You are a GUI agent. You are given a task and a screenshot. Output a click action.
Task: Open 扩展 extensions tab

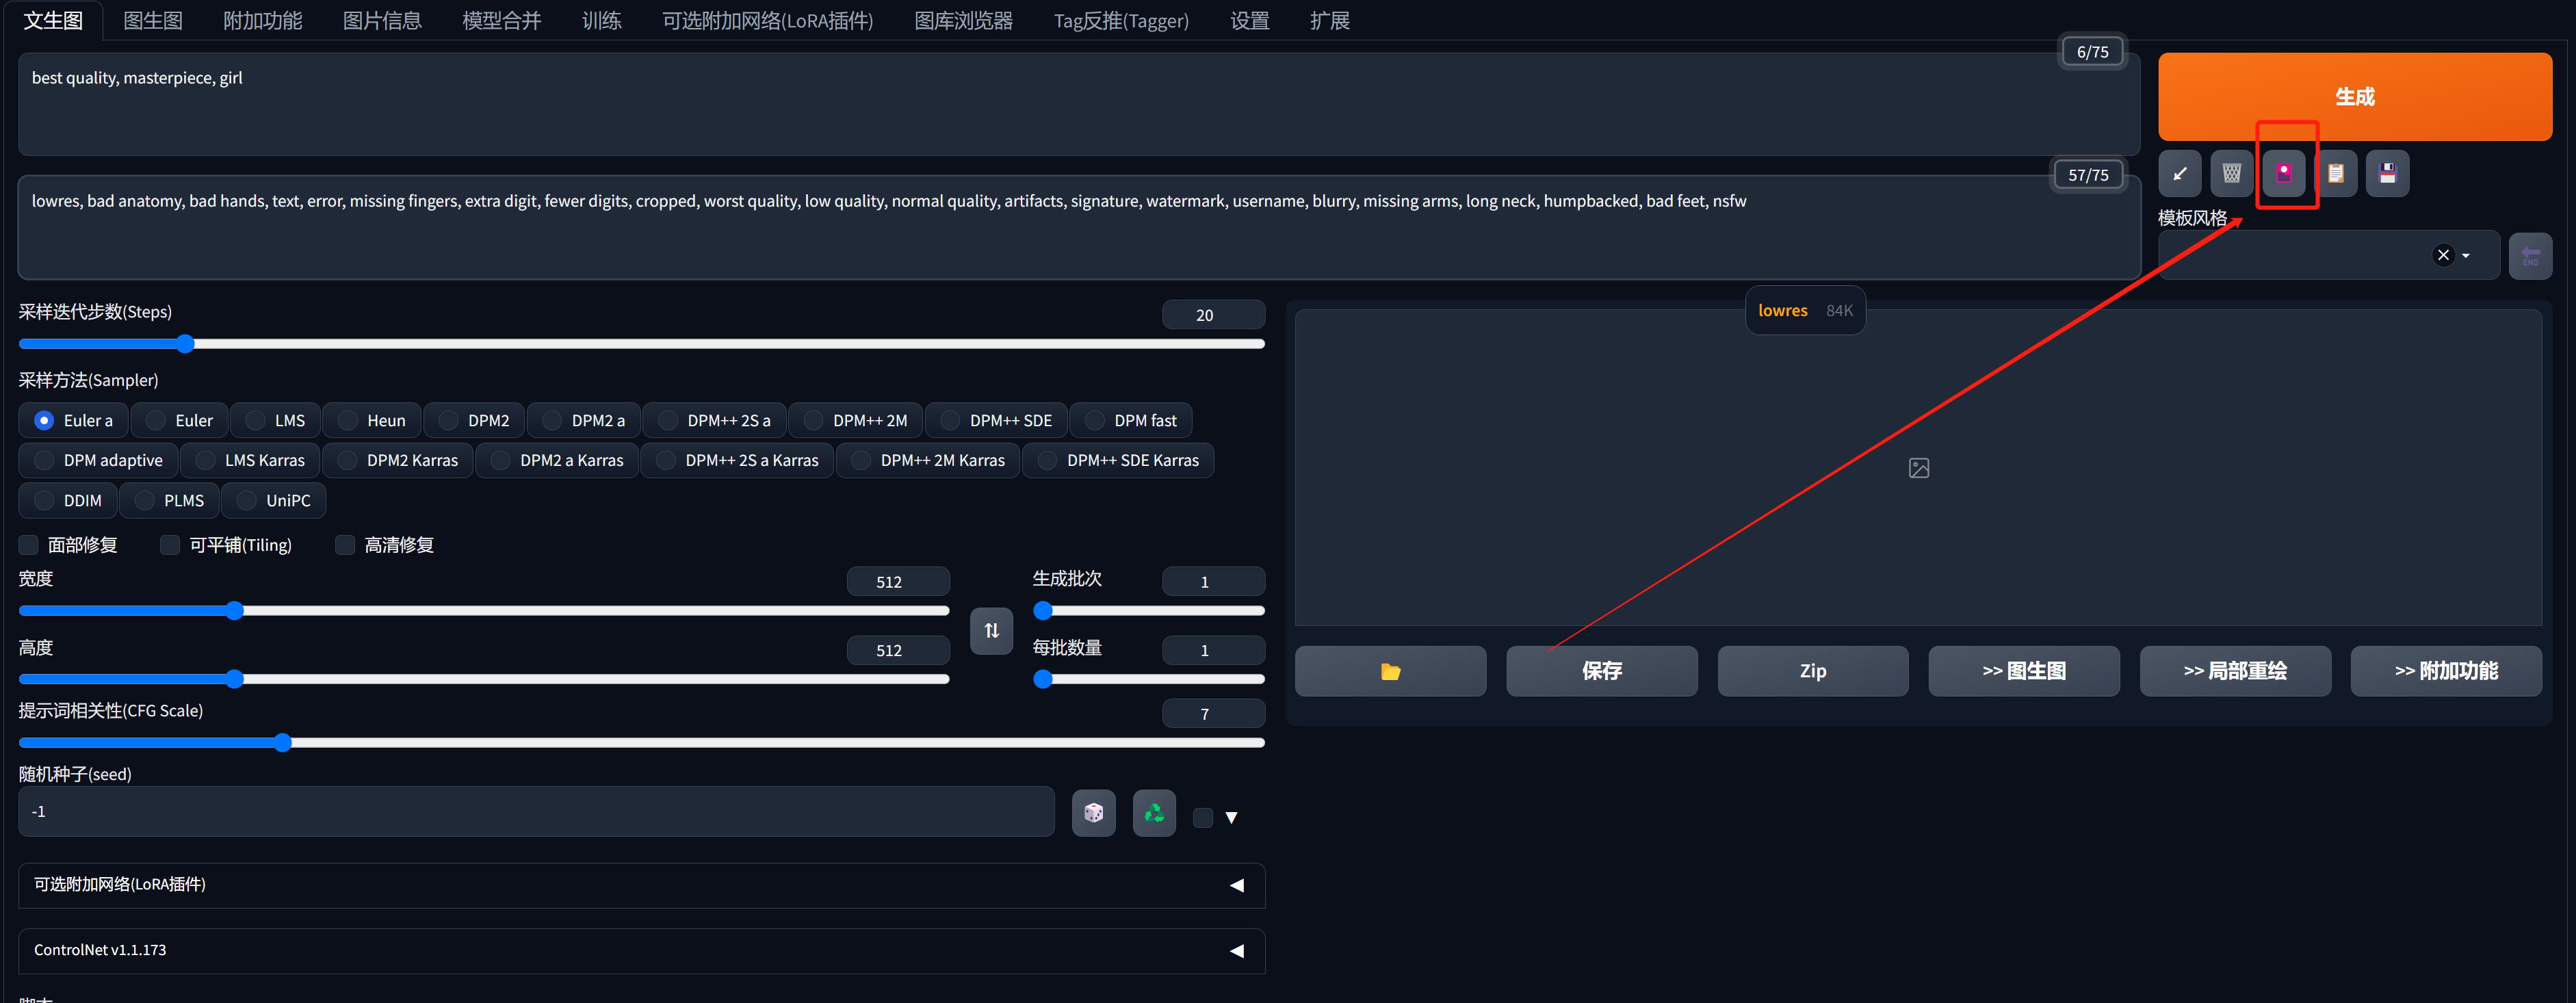(x=1329, y=20)
